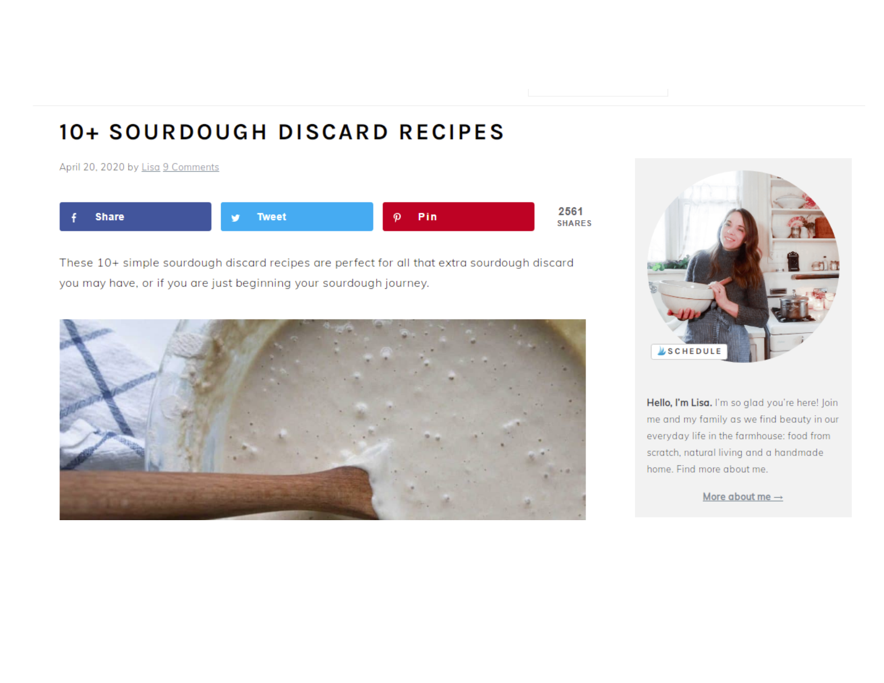Click the SCHEDULE badge text

(x=694, y=351)
